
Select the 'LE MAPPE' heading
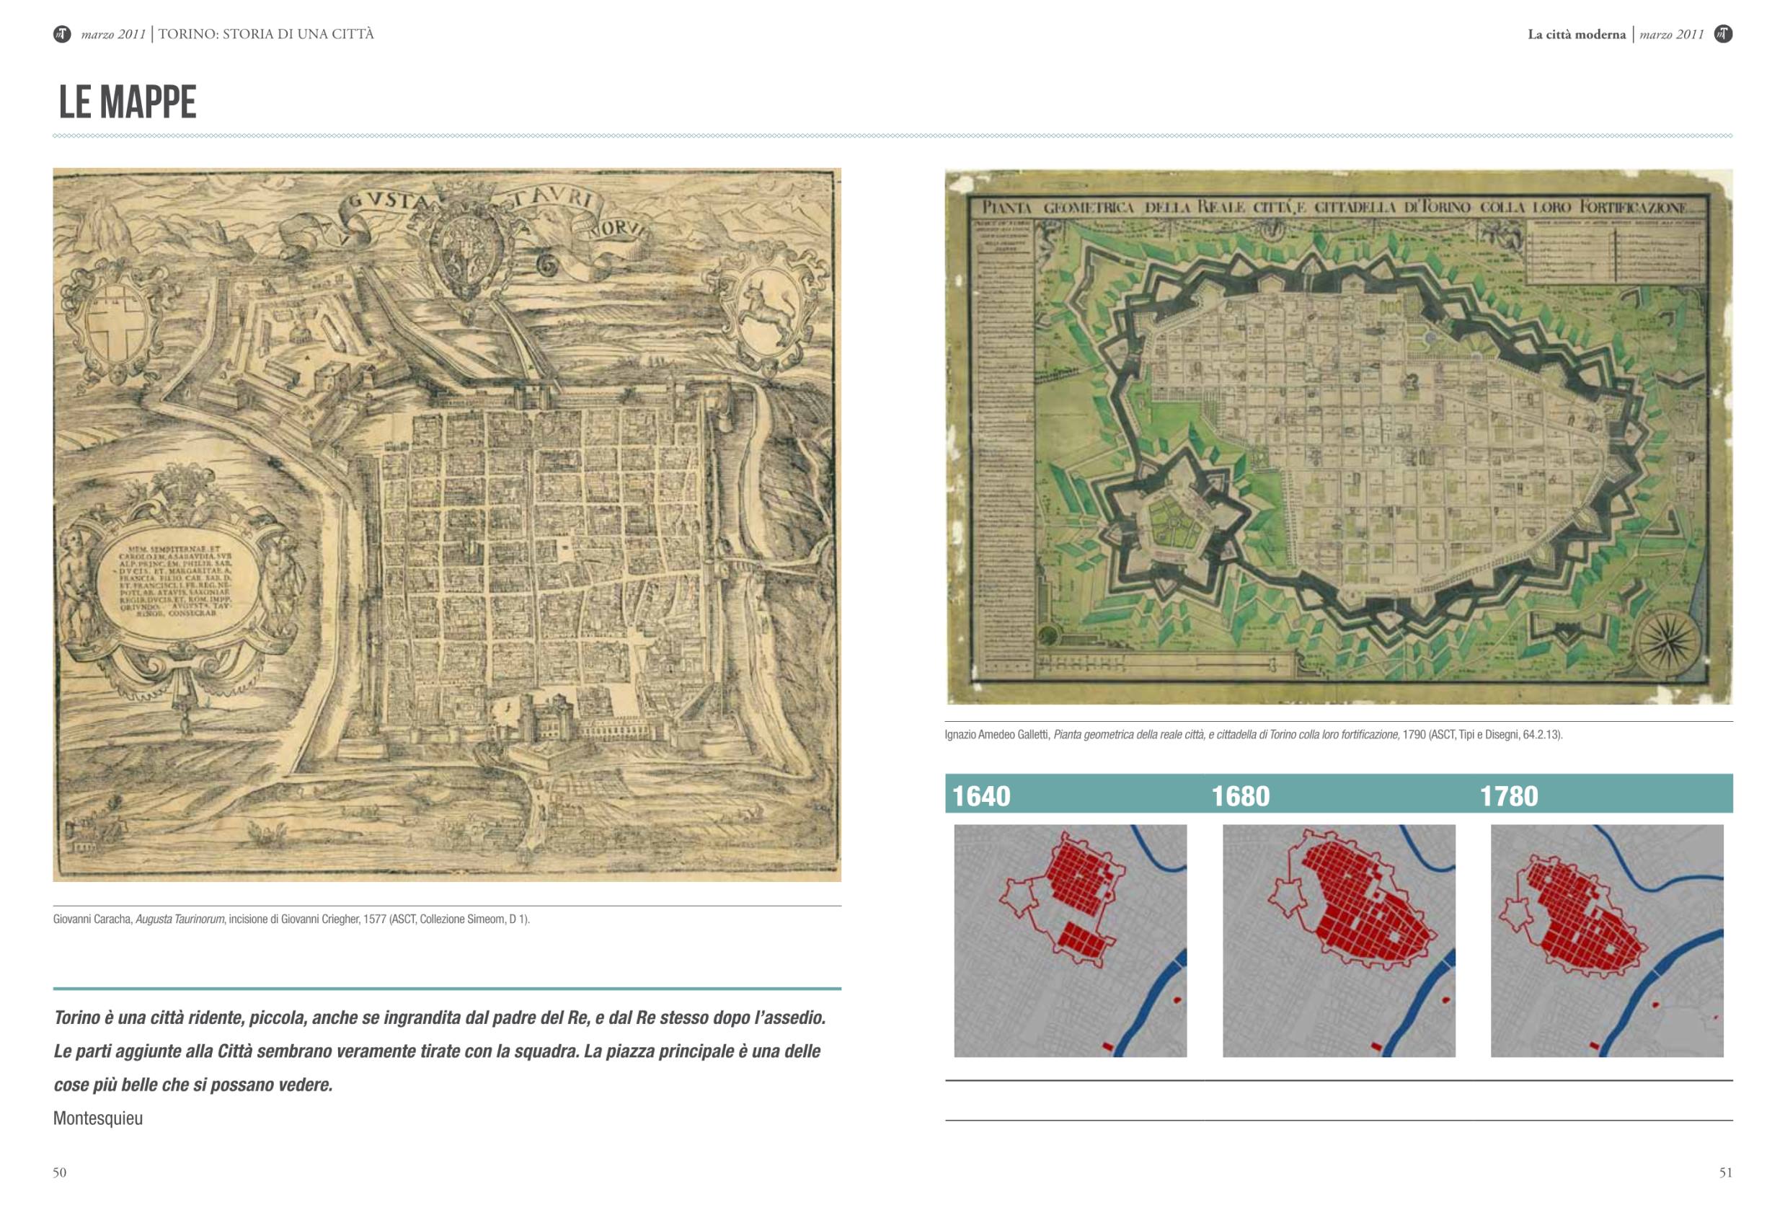tap(128, 102)
